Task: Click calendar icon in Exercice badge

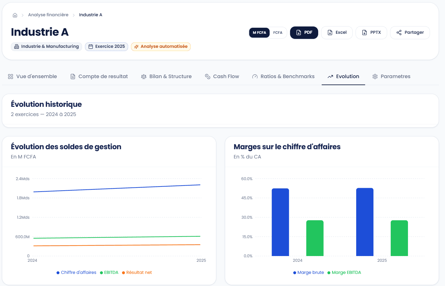Action: pyautogui.click(x=91, y=47)
